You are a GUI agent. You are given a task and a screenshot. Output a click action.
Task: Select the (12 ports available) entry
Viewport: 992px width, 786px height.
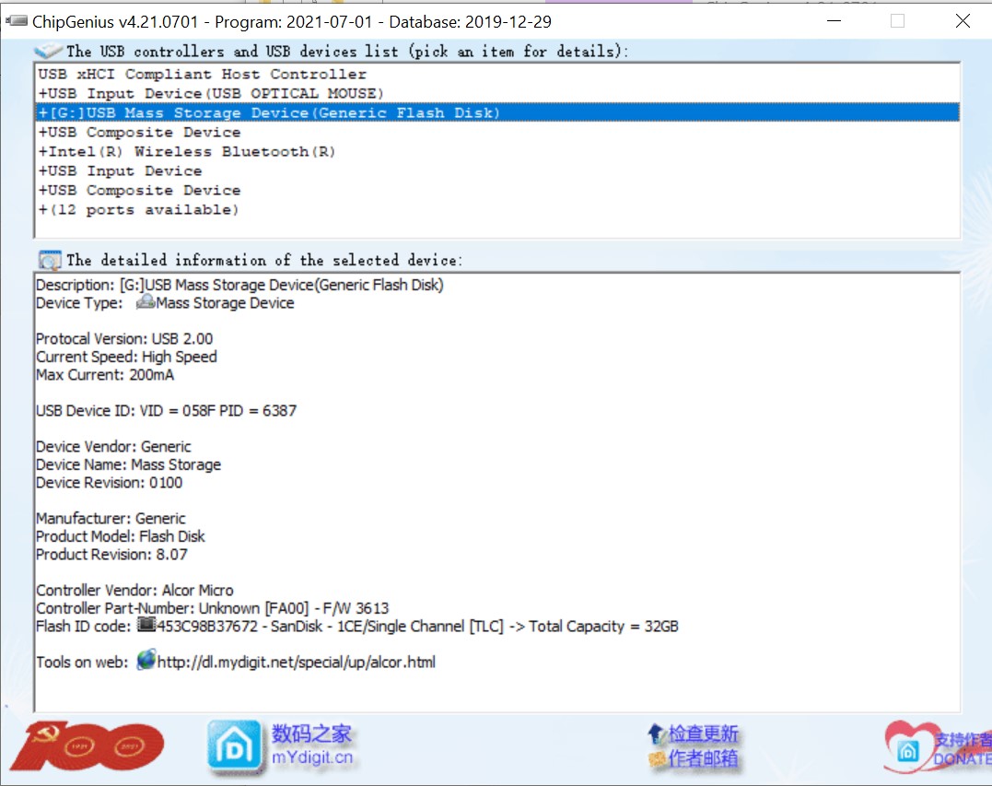tap(496, 209)
